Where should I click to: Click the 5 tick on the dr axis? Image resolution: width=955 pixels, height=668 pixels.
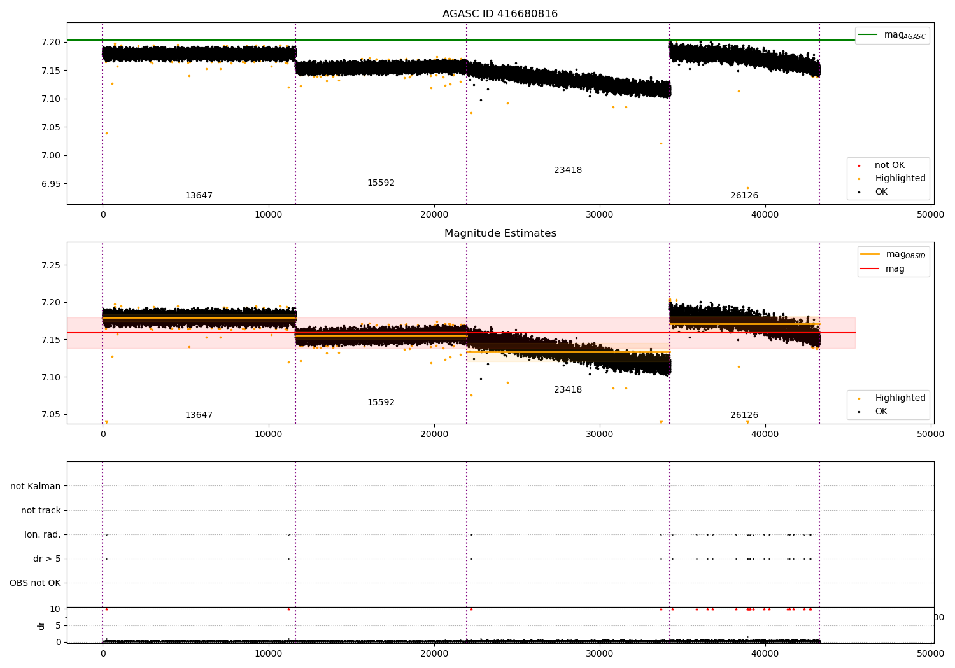click(59, 626)
